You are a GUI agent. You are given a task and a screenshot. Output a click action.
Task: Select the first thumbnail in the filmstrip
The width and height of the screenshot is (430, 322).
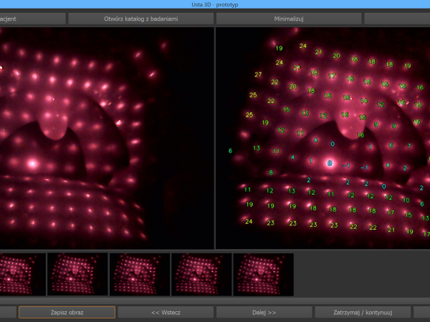pos(21,273)
